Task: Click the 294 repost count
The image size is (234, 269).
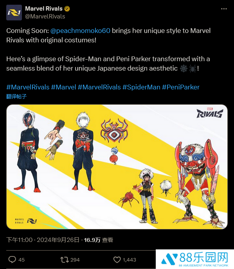Action: pyautogui.click(x=75, y=260)
